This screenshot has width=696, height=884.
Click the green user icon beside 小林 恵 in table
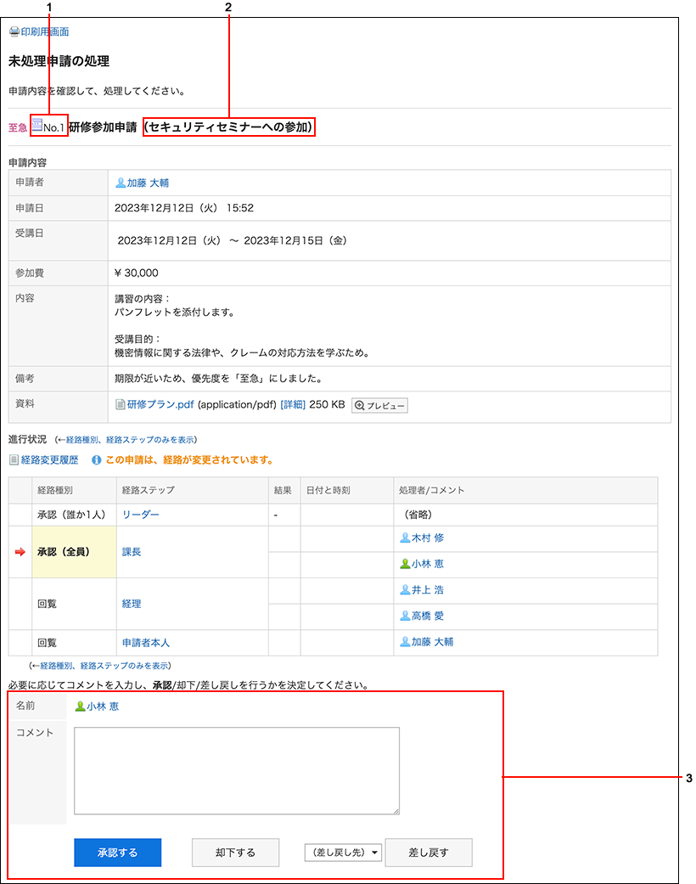405,564
